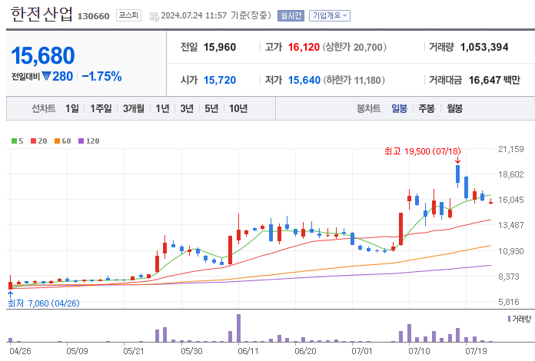Screen dimensions: 535x361
Task: Select the 1주일 line chart tab
Action: pyautogui.click(x=101, y=109)
